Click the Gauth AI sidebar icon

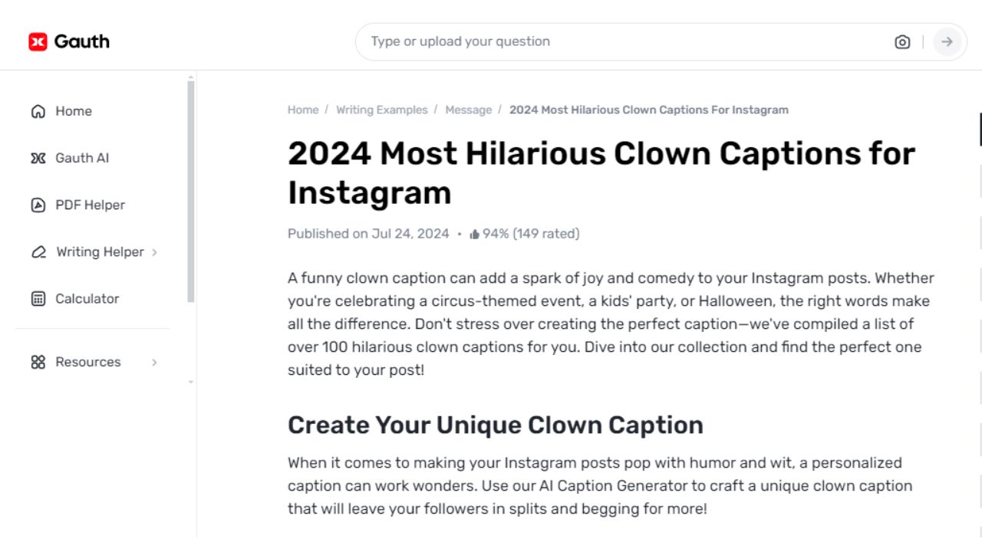[38, 158]
